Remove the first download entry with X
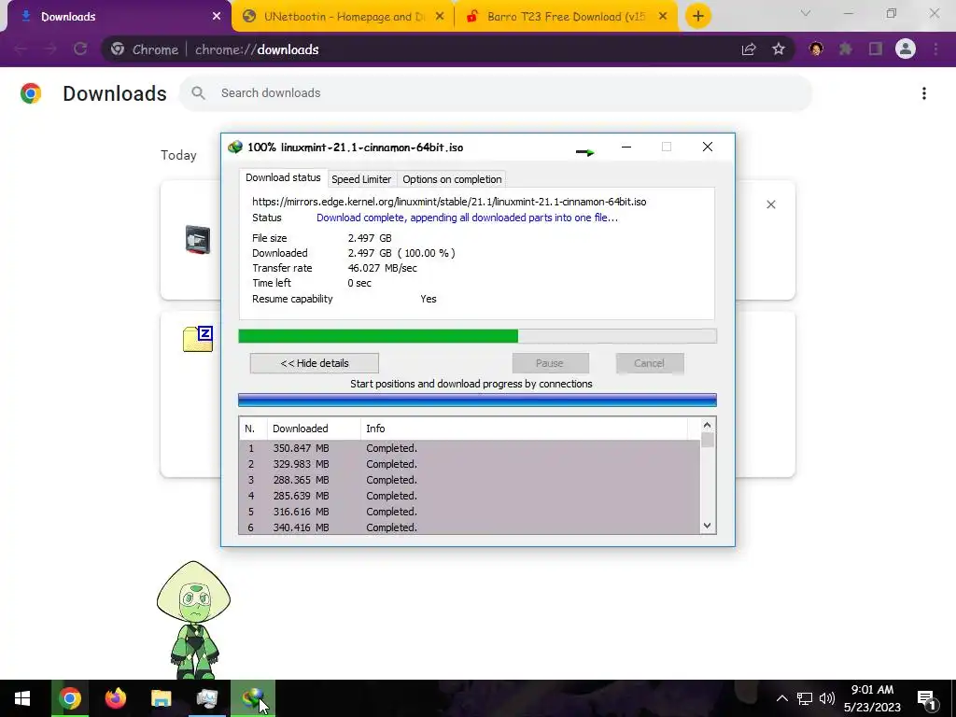The image size is (956, 717). (771, 204)
